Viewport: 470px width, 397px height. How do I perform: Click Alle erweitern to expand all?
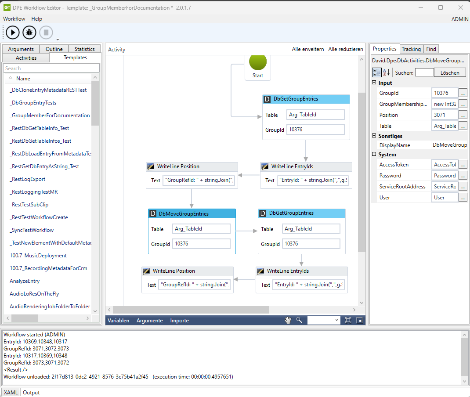click(308, 49)
